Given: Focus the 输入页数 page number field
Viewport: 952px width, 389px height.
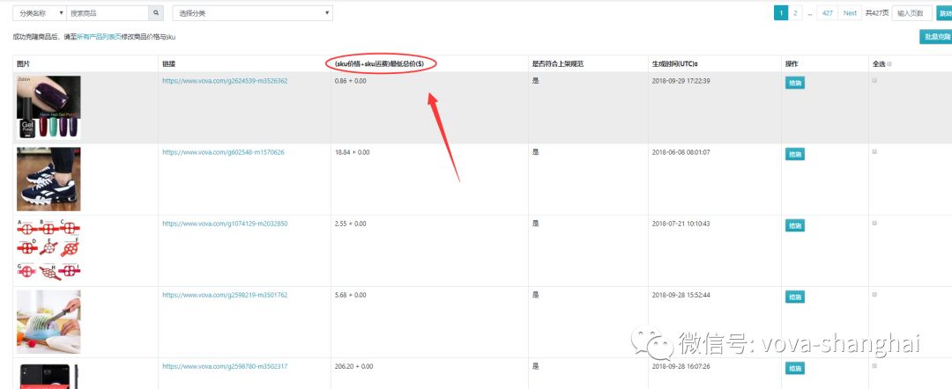Looking at the screenshot, I should pos(911,12).
